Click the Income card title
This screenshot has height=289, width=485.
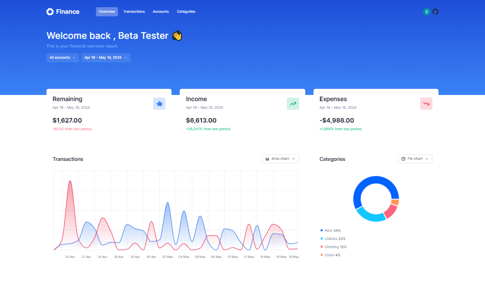[x=197, y=99]
